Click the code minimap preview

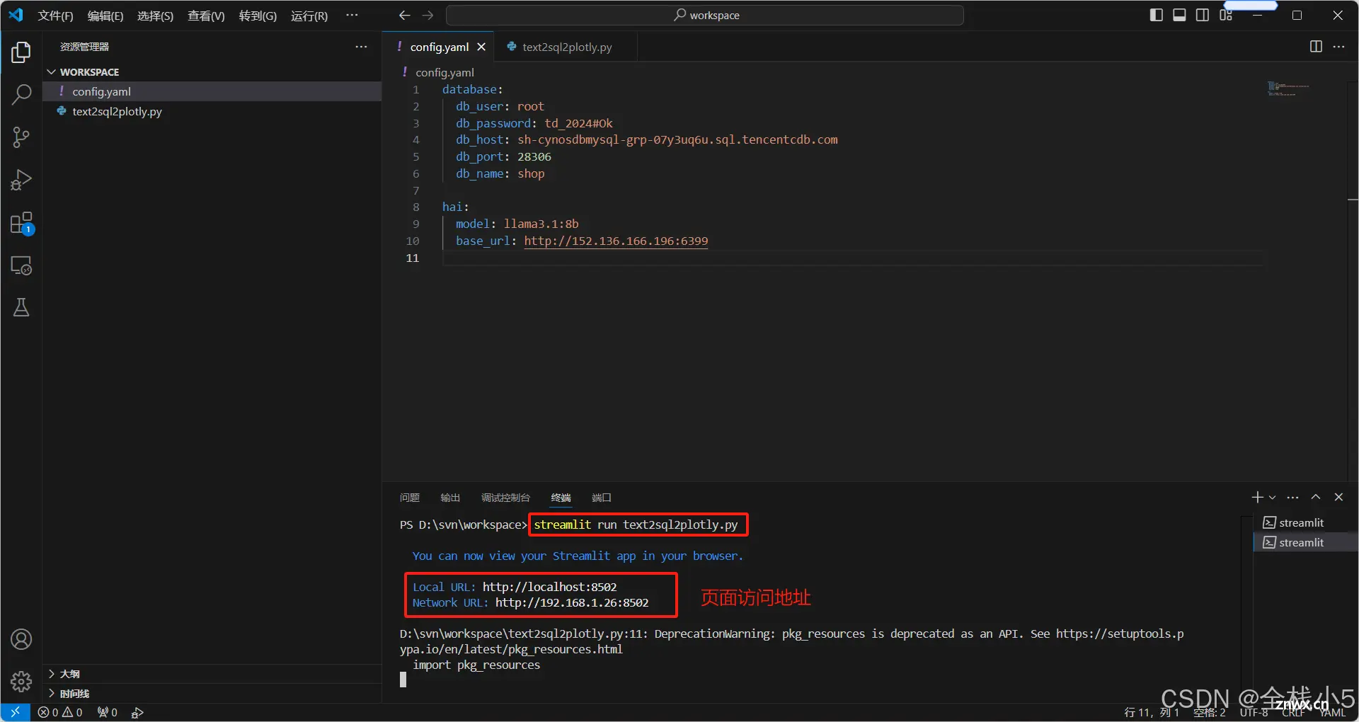click(1288, 89)
